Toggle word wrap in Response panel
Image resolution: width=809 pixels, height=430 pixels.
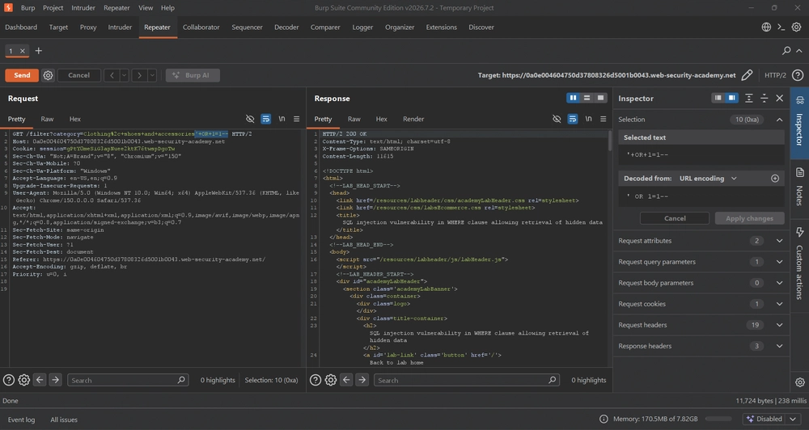573,119
